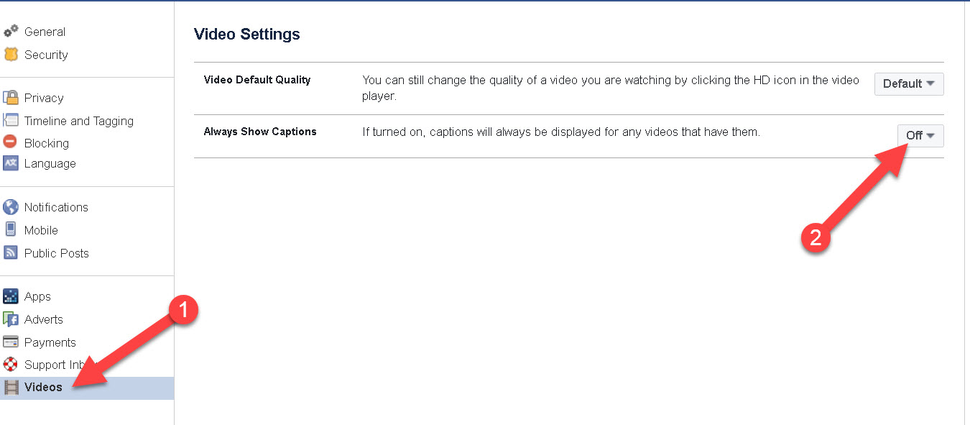Open Notifications using the globe icon
Image resolution: width=970 pixels, height=425 pixels.
(11, 207)
